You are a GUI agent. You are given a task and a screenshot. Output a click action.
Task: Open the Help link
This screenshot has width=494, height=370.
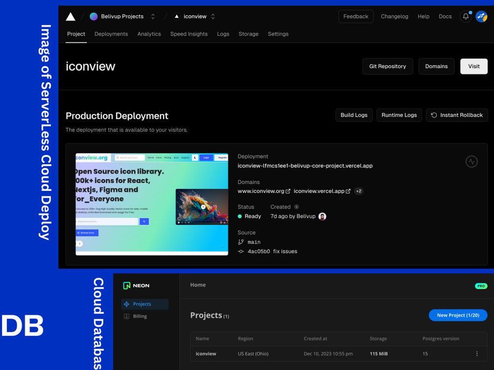tap(423, 16)
